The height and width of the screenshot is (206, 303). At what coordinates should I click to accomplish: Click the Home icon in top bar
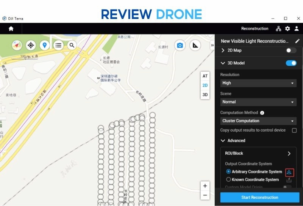(11, 28)
